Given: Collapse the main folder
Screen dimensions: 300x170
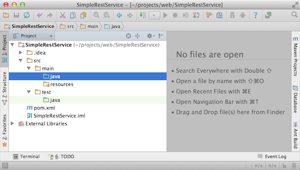Looking at the screenshot, I should (29, 68).
